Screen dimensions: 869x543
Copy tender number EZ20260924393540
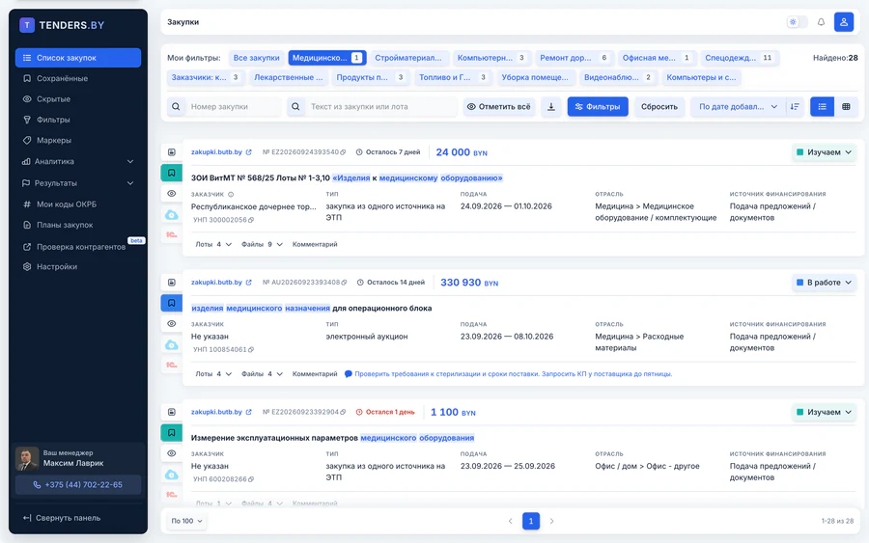pos(343,152)
